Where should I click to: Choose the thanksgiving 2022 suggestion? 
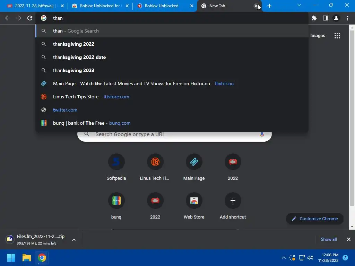click(172, 44)
